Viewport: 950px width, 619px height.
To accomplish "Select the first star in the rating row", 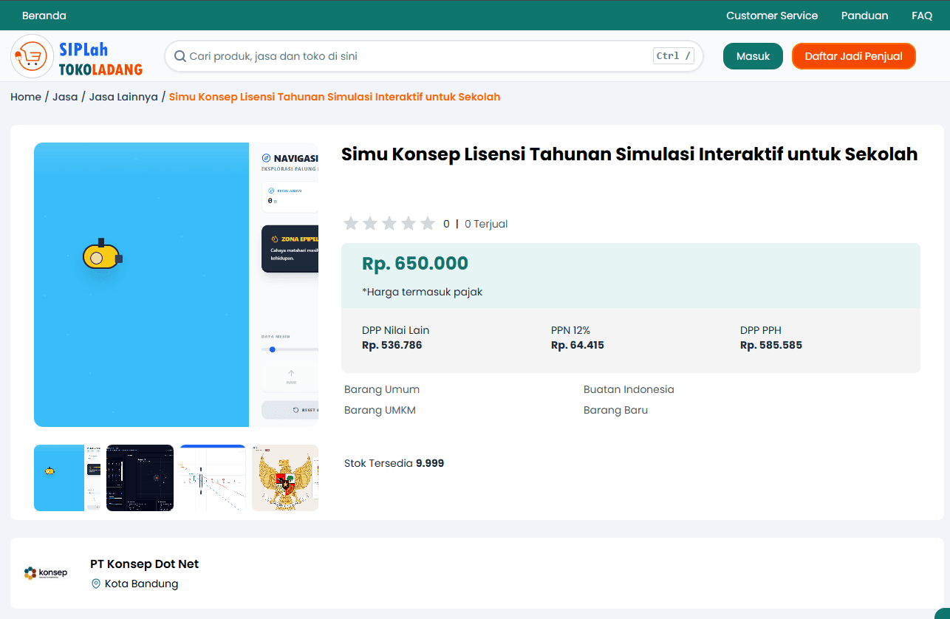I will pos(351,222).
